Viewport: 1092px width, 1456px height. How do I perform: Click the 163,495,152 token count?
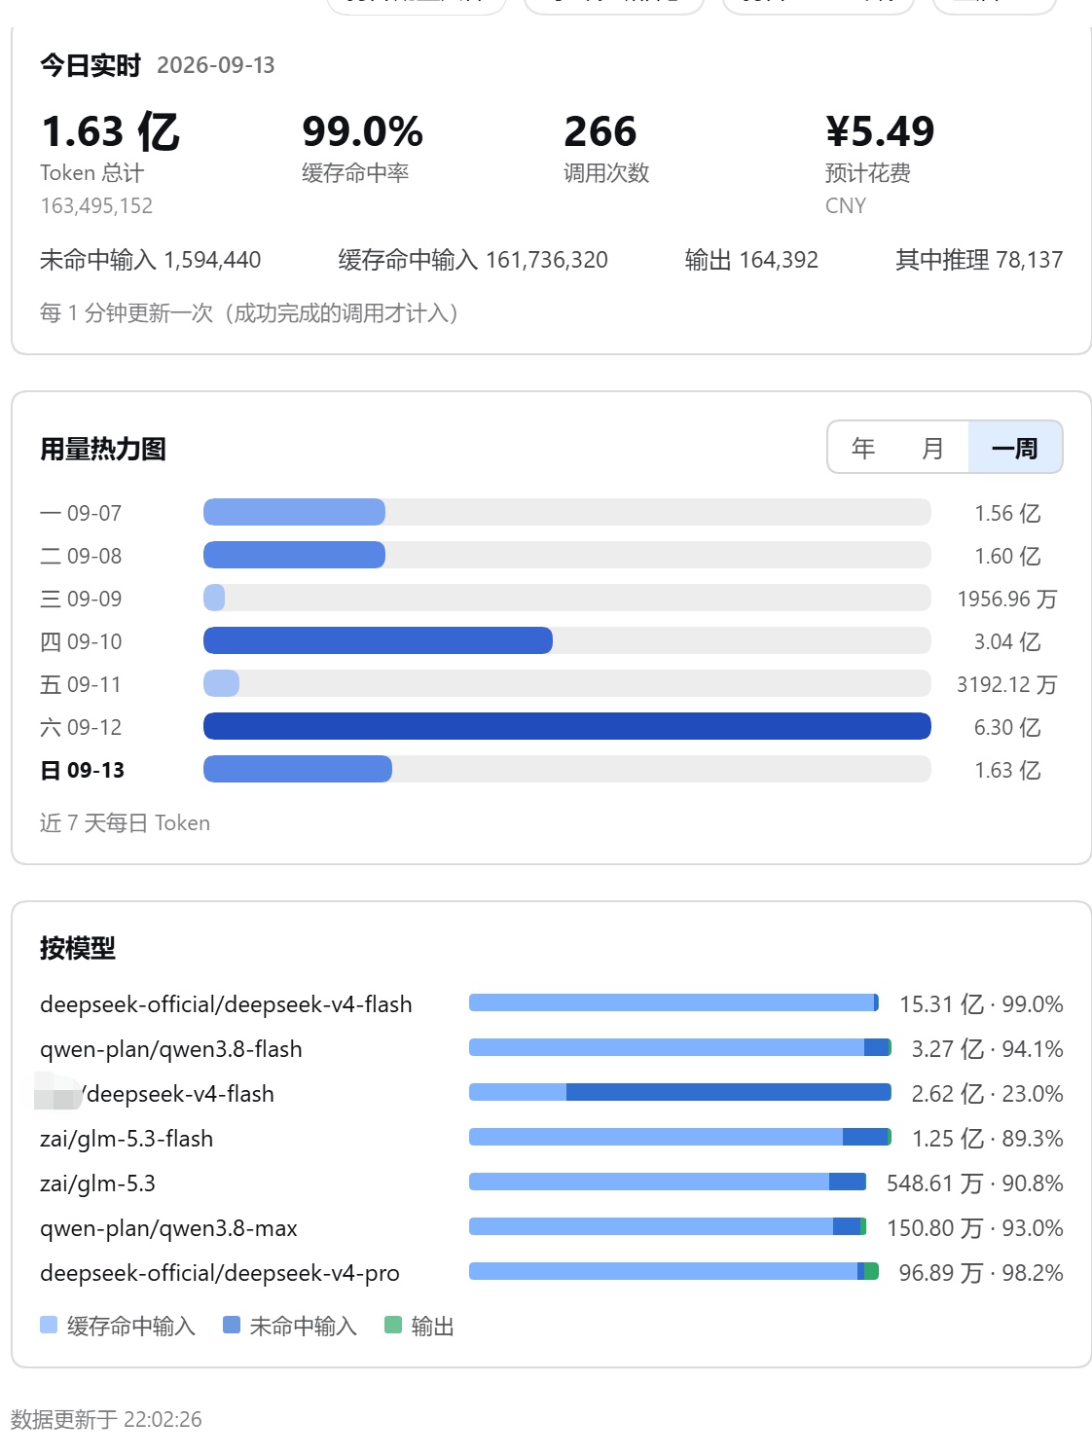[x=96, y=205]
